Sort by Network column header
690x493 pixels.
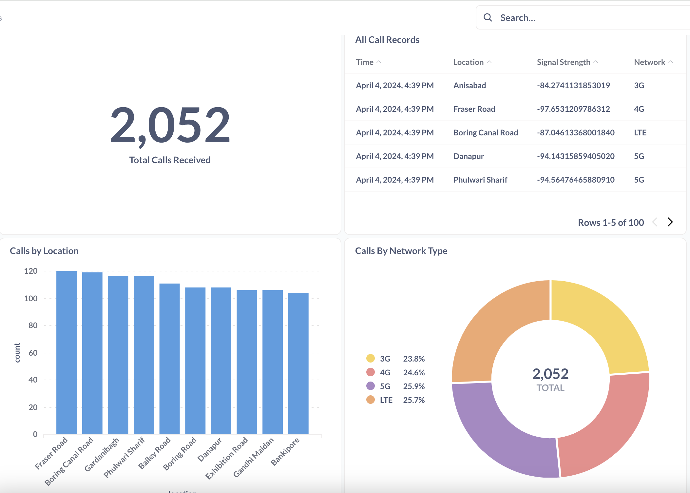(649, 62)
